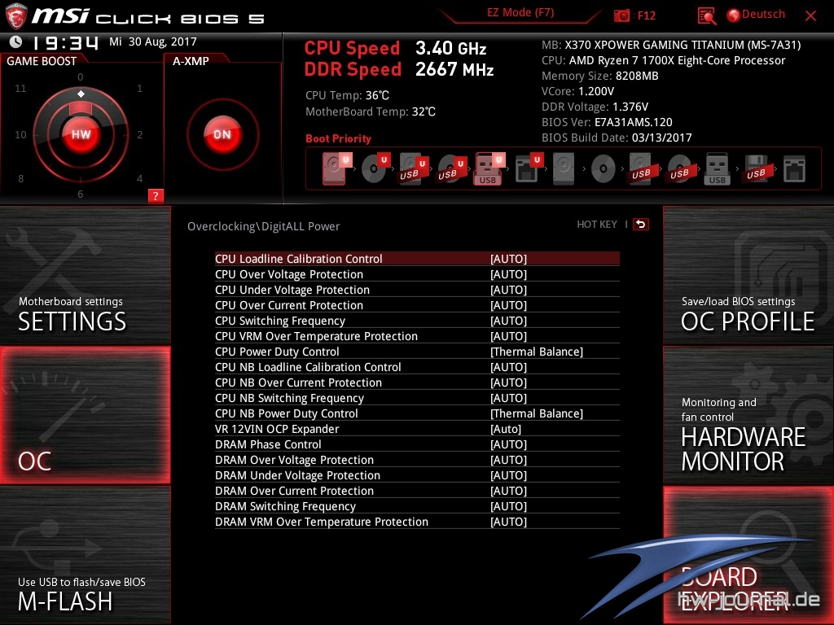The width and height of the screenshot is (834, 625).
Task: Open CPU Loadline Calibration Control [AUTO] value
Action: [508, 259]
